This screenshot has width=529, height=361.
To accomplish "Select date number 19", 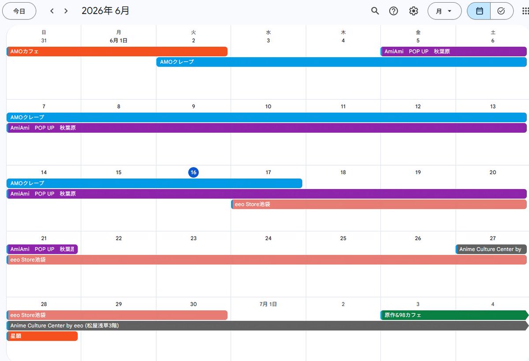I will [418, 172].
